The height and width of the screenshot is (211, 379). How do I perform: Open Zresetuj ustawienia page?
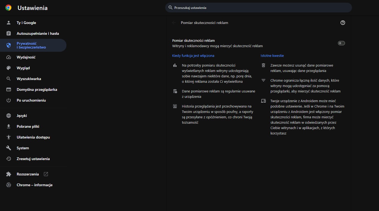click(33, 159)
